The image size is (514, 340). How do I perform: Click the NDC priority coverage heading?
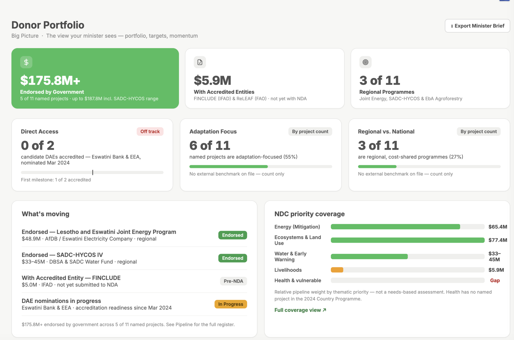309,214
